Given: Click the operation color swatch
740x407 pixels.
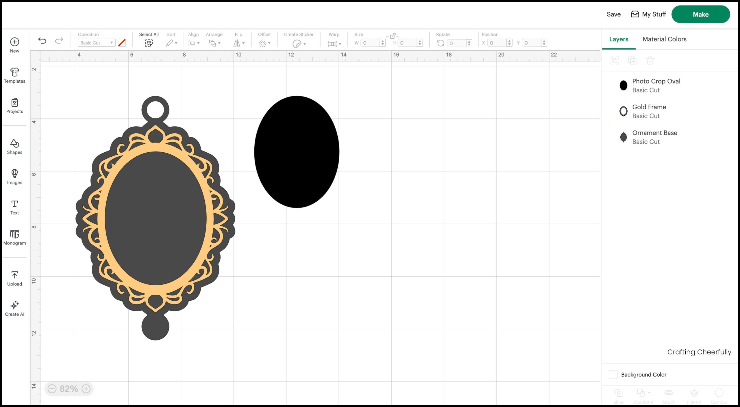Looking at the screenshot, I should (122, 43).
